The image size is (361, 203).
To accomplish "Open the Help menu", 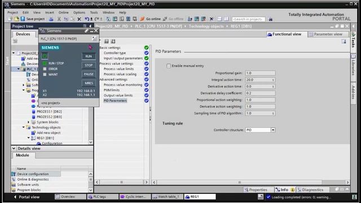I will (x=122, y=12).
